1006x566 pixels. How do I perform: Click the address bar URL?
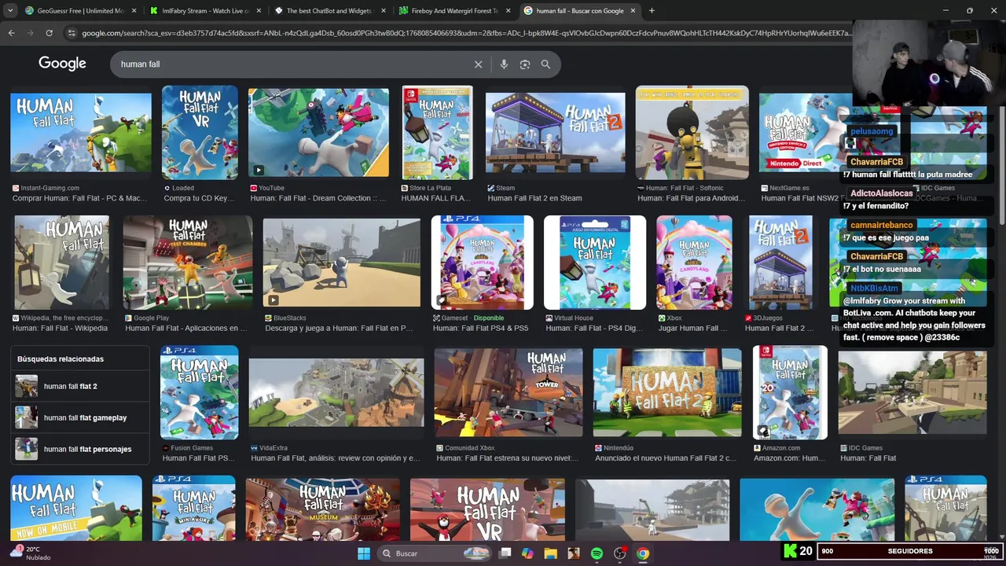pyautogui.click(x=466, y=33)
